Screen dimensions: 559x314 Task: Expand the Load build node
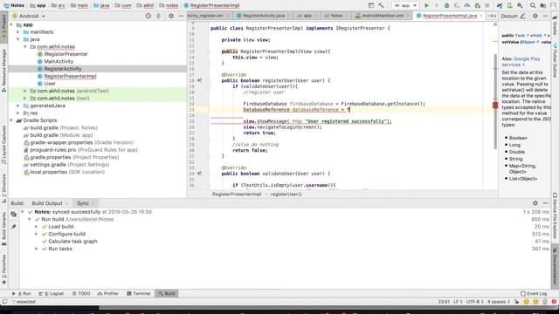pyautogui.click(x=37, y=227)
